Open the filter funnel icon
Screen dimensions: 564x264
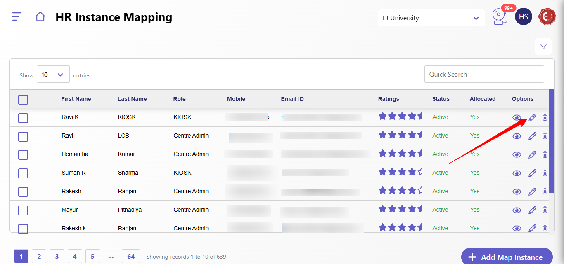(543, 47)
